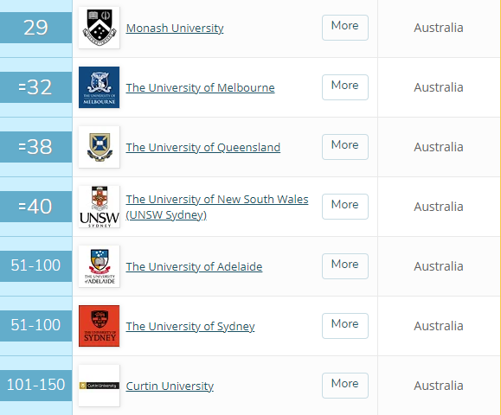This screenshot has width=501, height=415.
Task: Open the UNSW Sydney university link
Action: click(217, 207)
